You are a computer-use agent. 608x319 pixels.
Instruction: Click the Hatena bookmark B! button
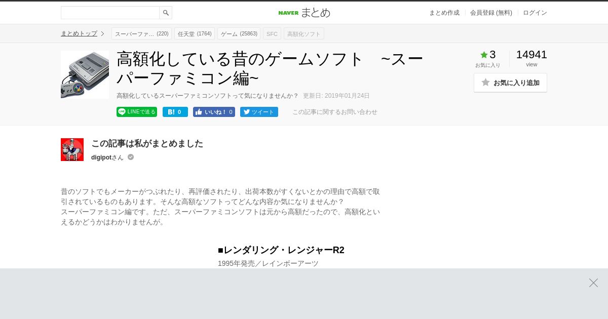tap(175, 112)
